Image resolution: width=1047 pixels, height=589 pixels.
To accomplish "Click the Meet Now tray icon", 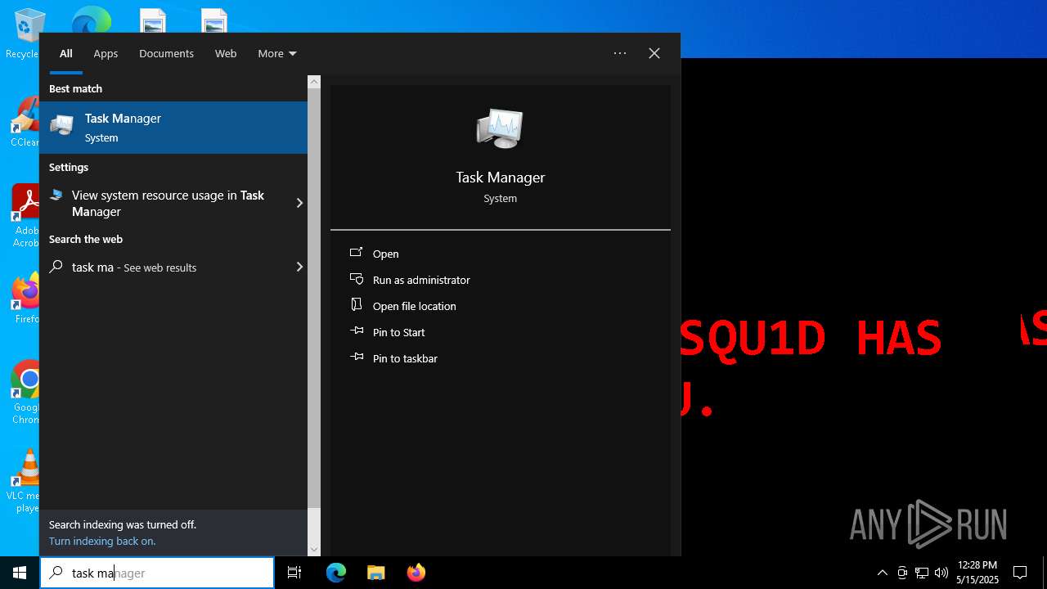I will click(902, 573).
